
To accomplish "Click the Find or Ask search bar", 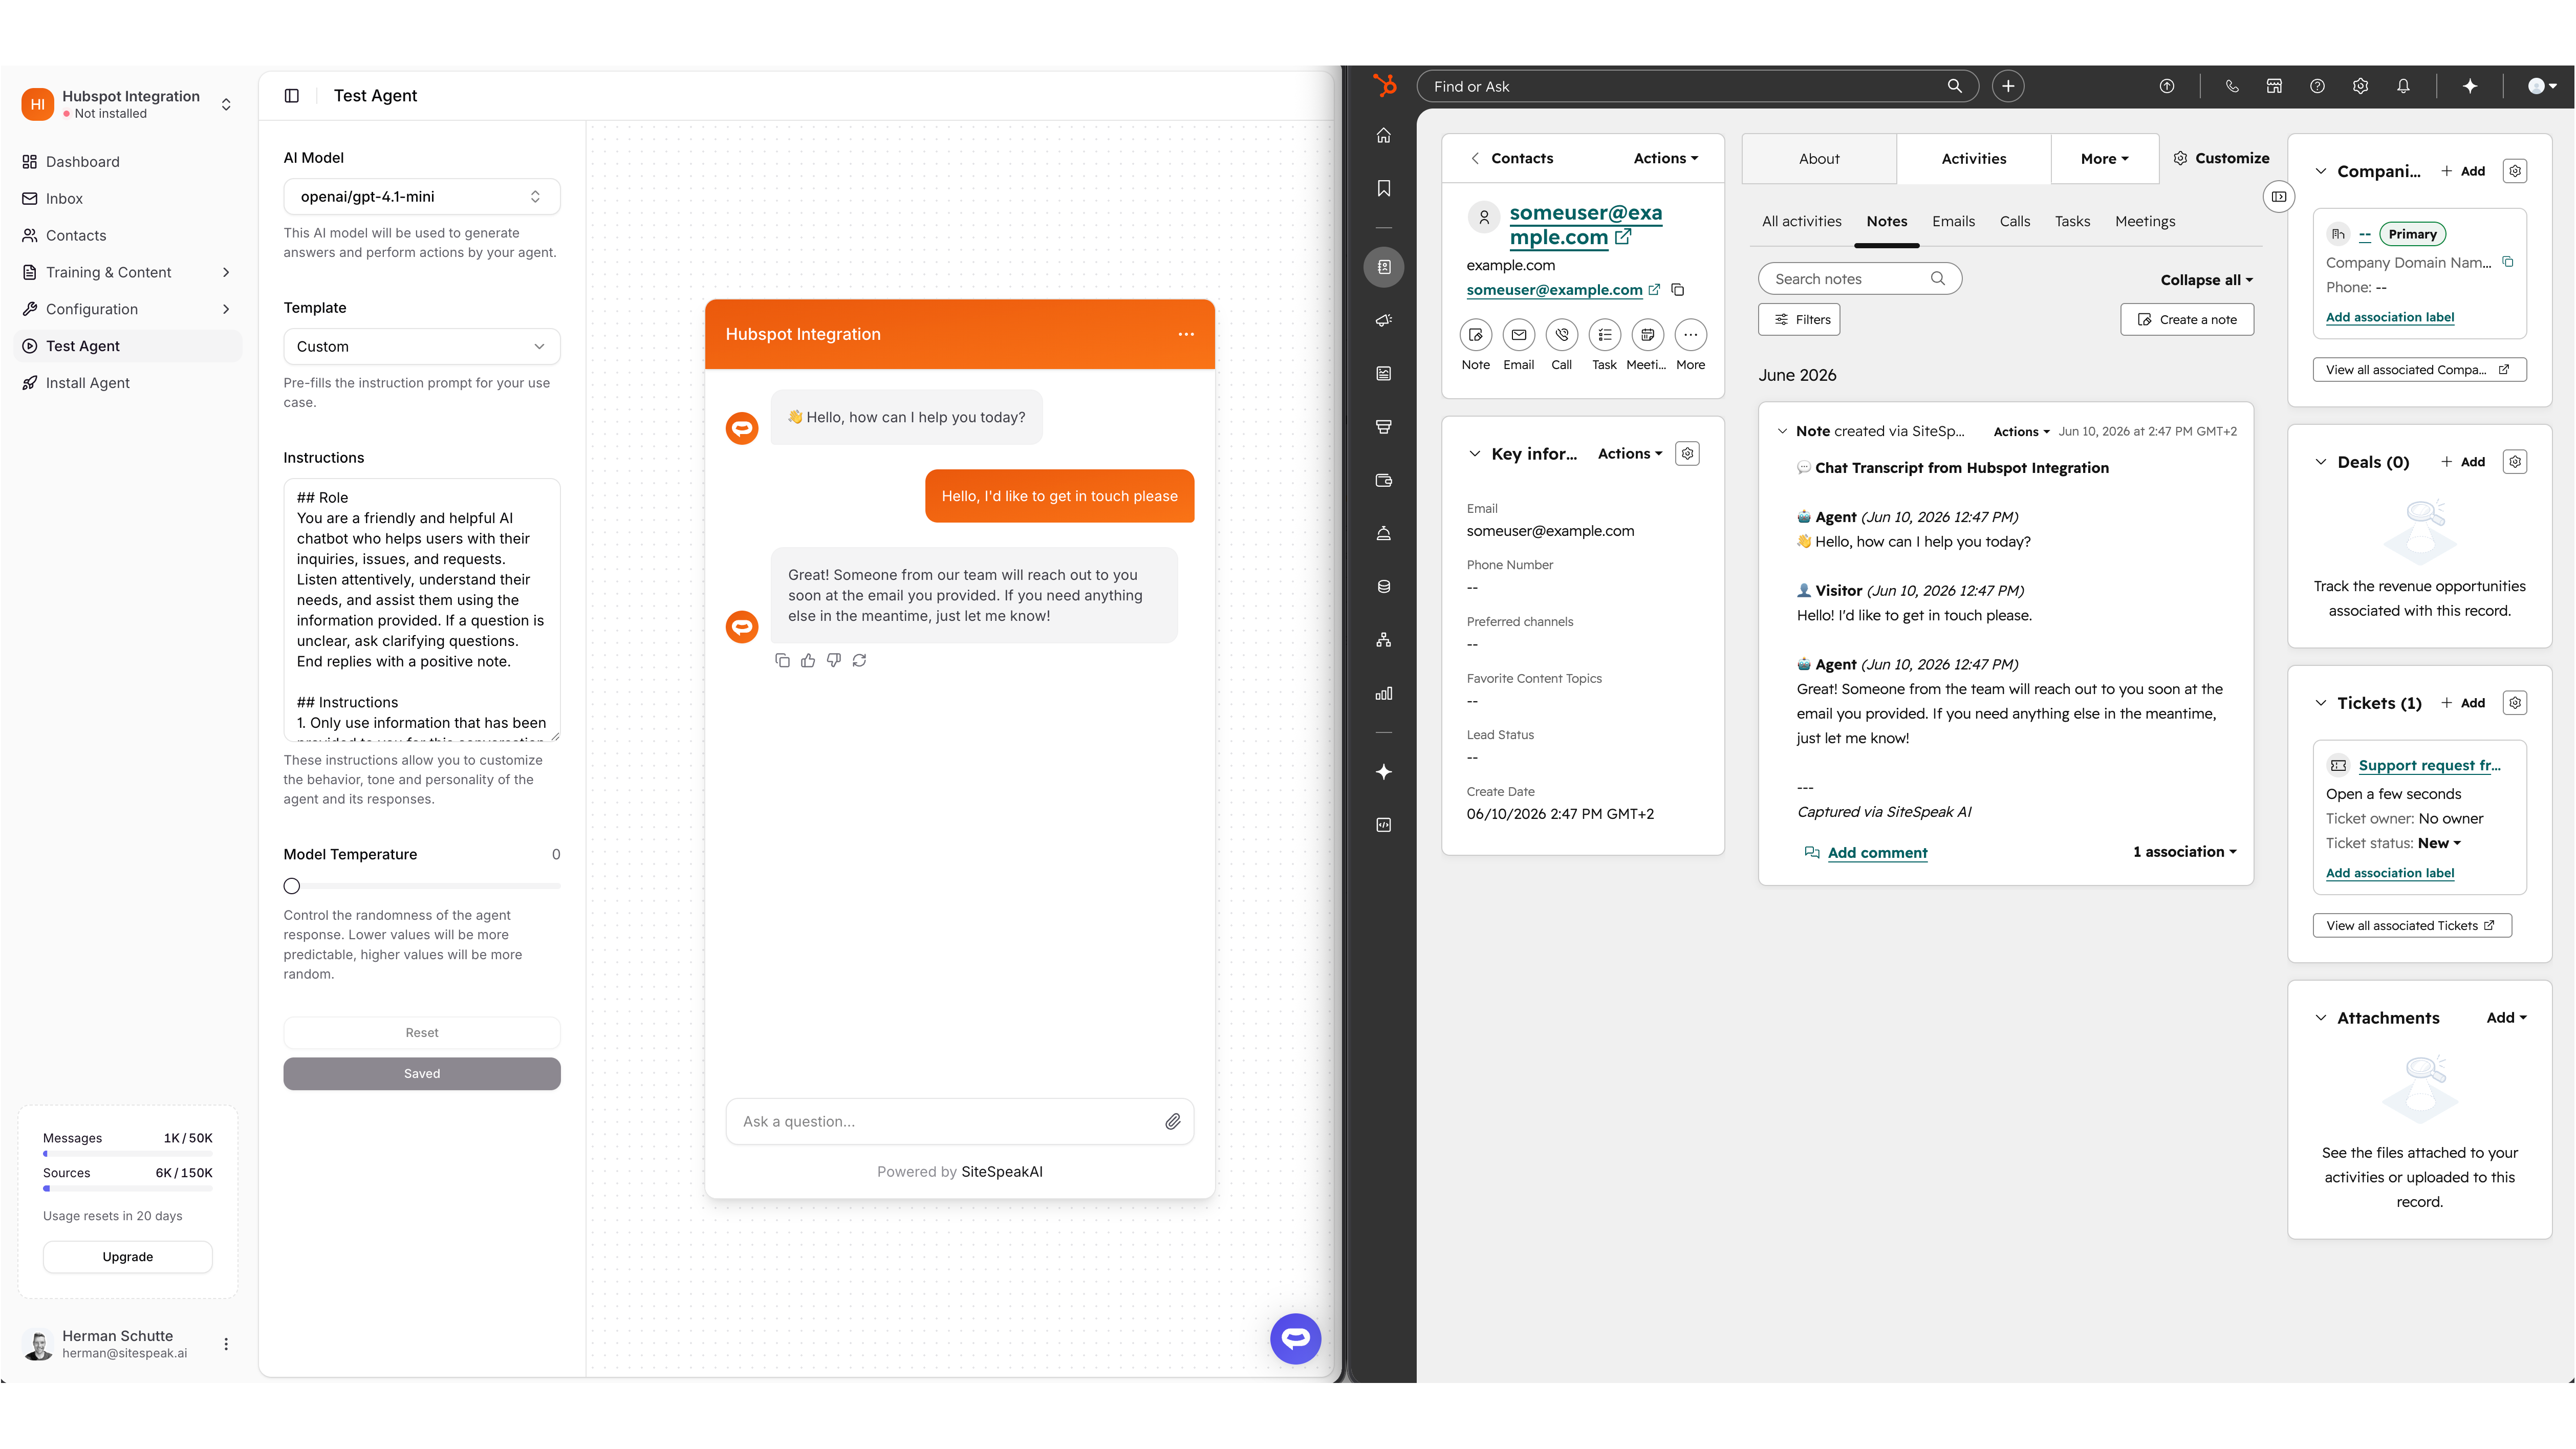I will 1697,86.
